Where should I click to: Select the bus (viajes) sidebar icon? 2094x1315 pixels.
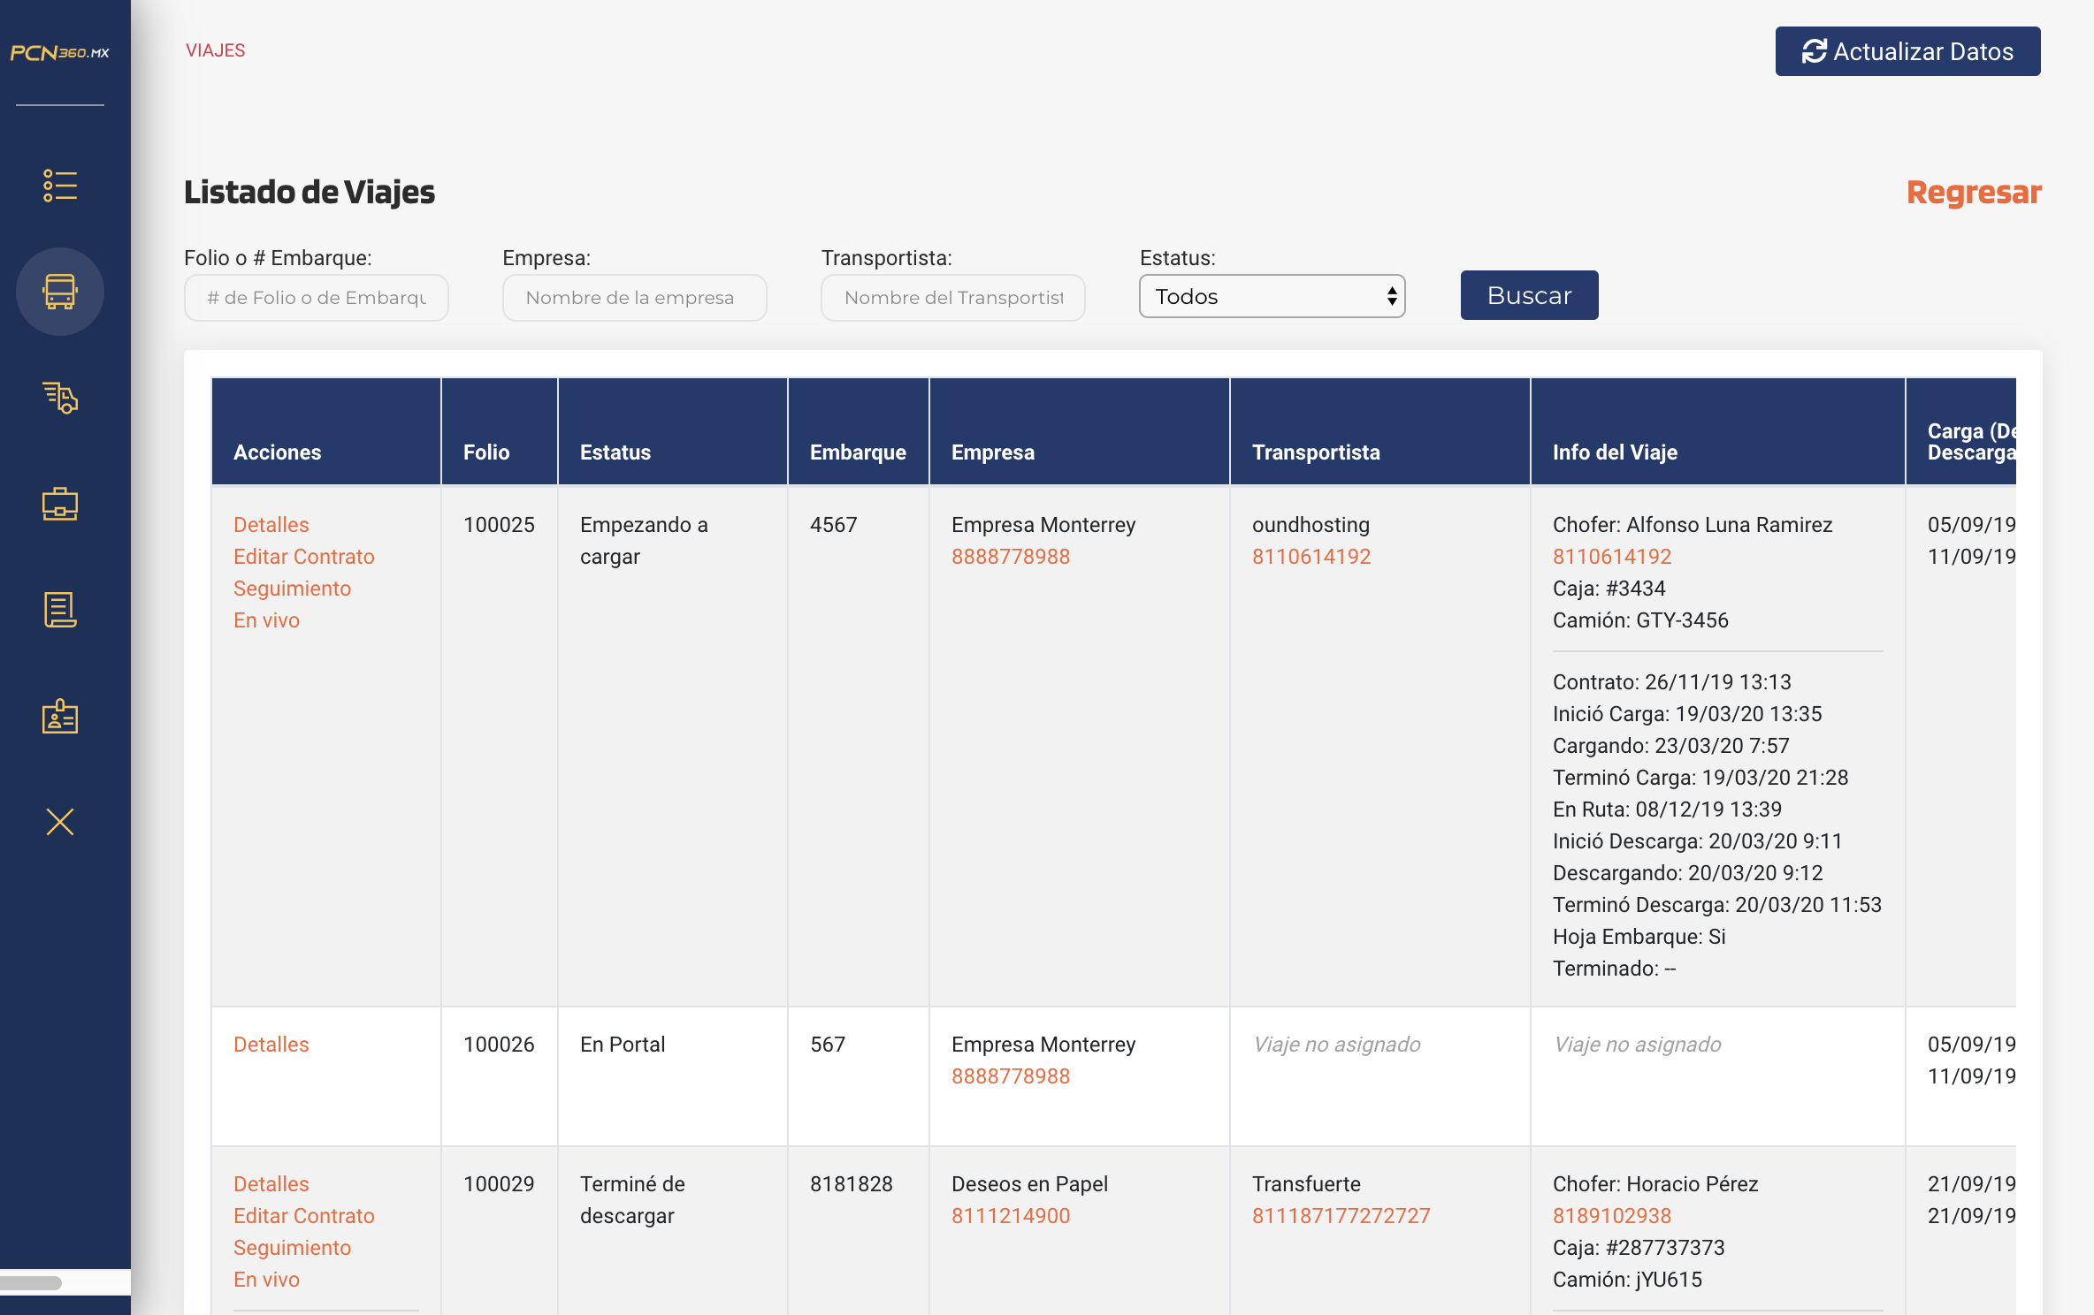[60, 292]
